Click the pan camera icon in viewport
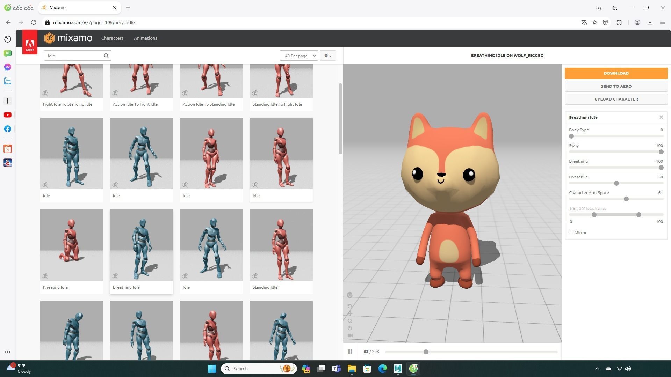 coord(350,313)
